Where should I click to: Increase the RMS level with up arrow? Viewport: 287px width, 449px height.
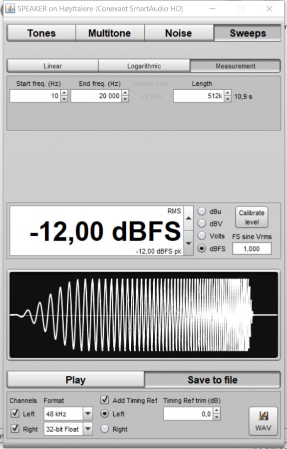click(x=189, y=218)
